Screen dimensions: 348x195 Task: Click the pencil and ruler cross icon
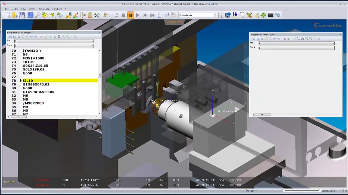249,15
